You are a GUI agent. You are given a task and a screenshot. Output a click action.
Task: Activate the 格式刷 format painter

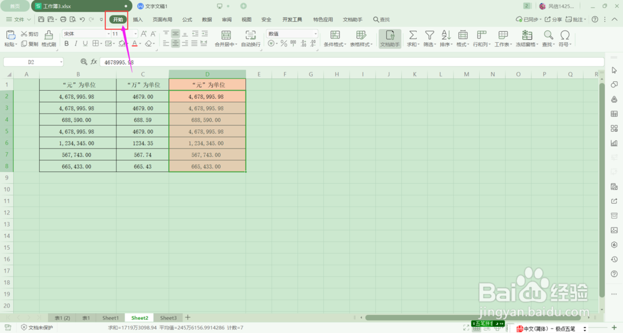point(49,39)
